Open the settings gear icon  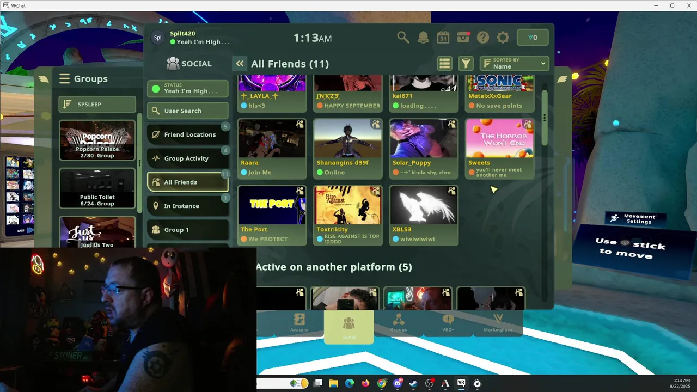click(503, 38)
